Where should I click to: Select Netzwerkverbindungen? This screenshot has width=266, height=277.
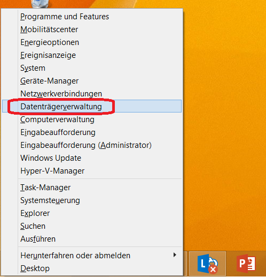(92, 94)
